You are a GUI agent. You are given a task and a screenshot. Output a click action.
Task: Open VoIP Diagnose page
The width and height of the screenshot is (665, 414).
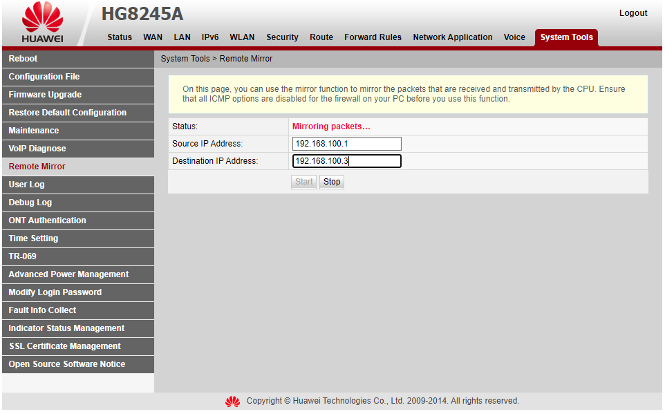[x=78, y=149]
